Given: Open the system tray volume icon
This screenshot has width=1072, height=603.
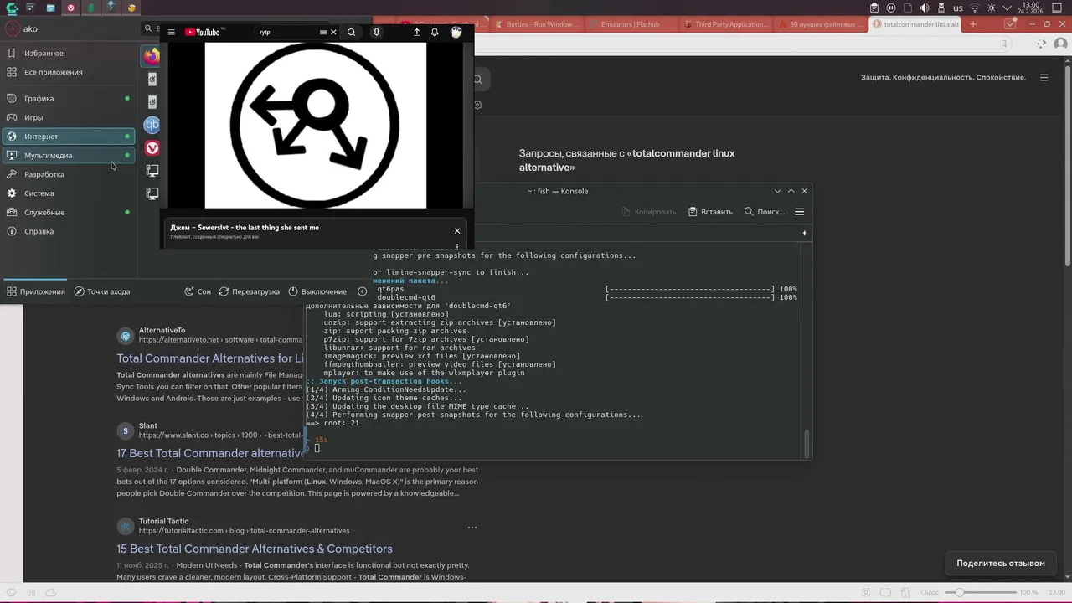Looking at the screenshot, I should (925, 8).
